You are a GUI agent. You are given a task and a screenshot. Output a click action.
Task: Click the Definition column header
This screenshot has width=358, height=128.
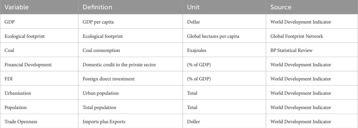tap(130, 7)
